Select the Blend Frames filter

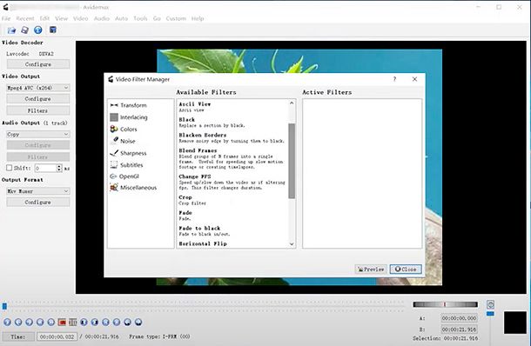[x=232, y=158]
